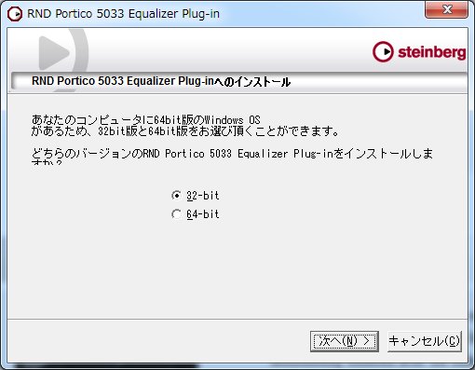
Task: Click the title bar Steinberg installer icon
Action: [15, 14]
